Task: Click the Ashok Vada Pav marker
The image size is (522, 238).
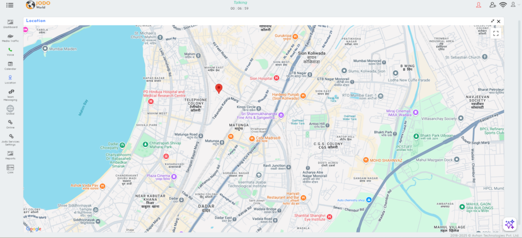Action: coord(102,186)
